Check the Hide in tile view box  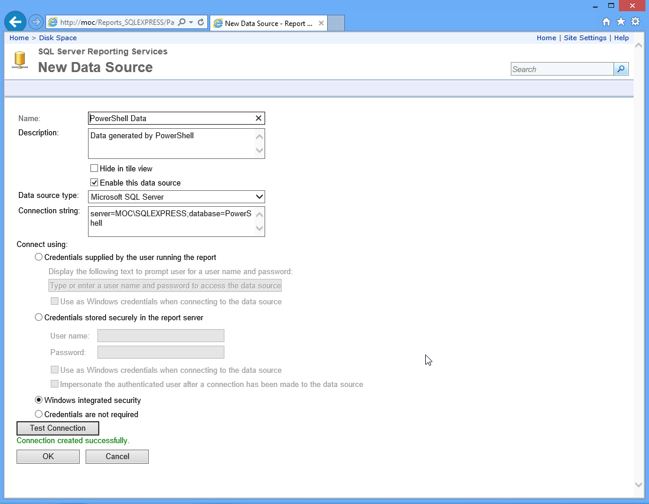[94, 168]
